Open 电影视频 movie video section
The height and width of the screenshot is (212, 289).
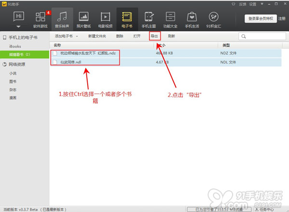click(x=105, y=20)
